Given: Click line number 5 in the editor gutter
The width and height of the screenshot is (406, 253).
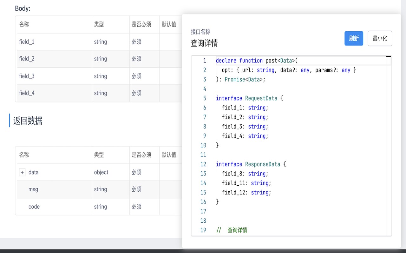Looking at the screenshot, I should coord(205,98).
